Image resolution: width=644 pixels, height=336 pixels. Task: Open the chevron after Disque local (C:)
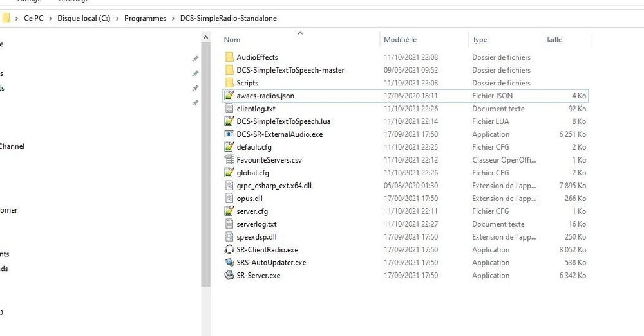(x=117, y=19)
